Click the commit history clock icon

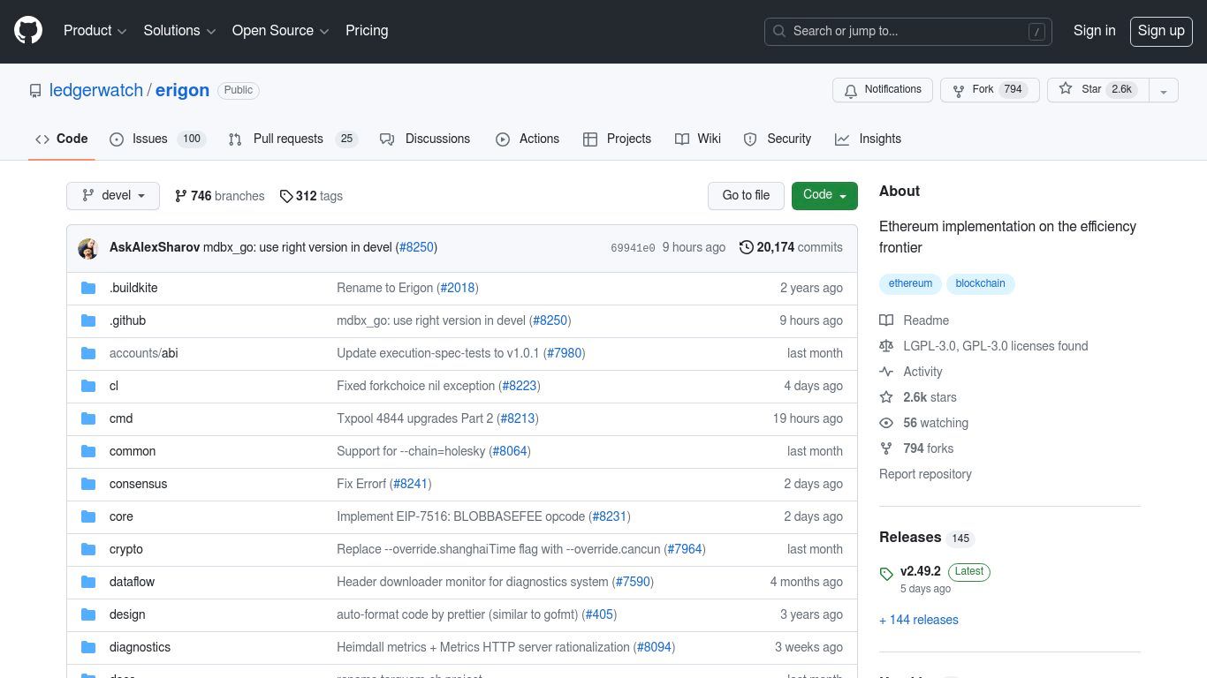[x=747, y=247]
